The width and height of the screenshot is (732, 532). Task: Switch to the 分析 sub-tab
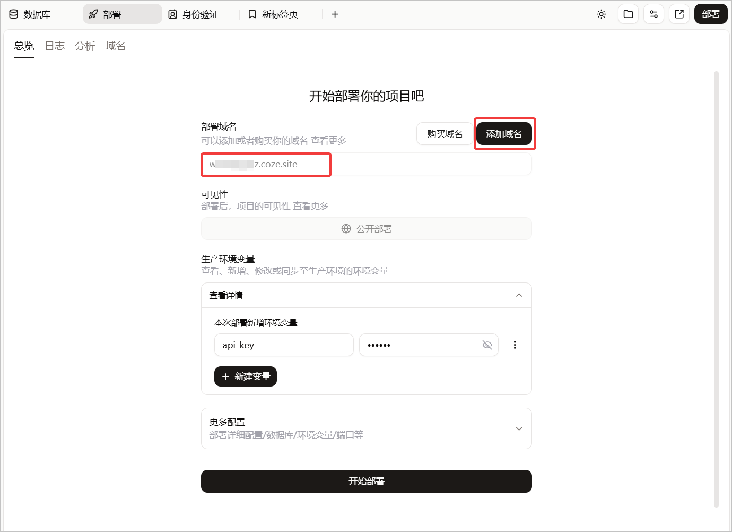coord(85,46)
